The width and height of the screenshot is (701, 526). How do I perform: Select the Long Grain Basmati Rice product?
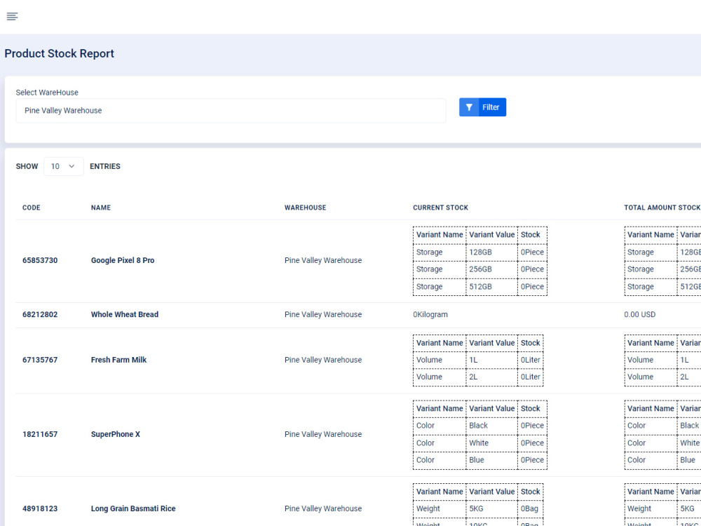coord(133,508)
